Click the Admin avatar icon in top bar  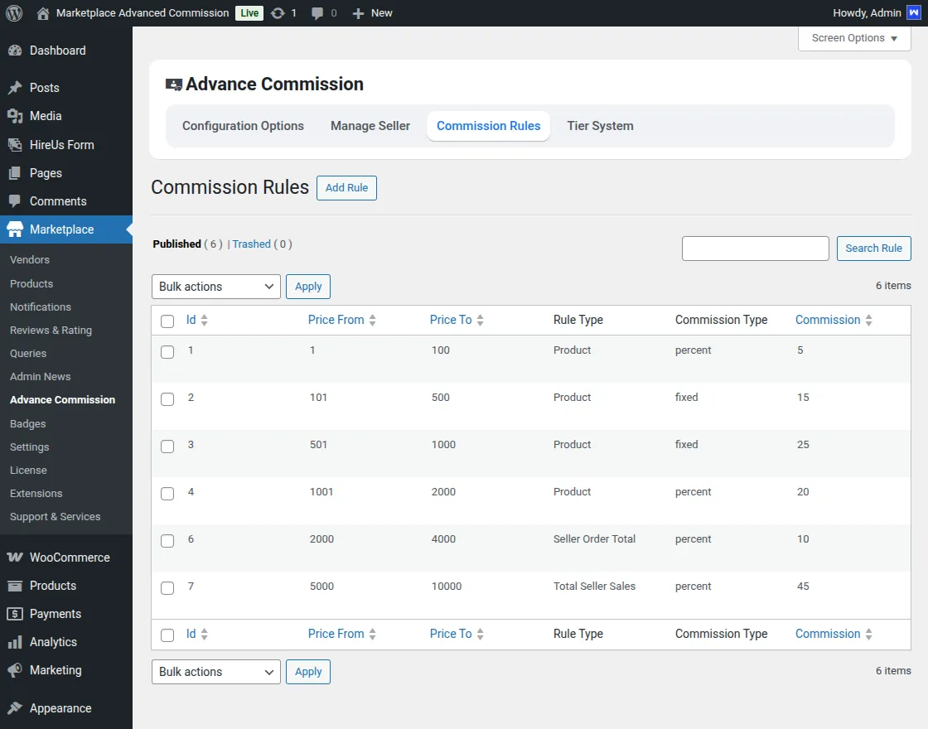tap(913, 13)
